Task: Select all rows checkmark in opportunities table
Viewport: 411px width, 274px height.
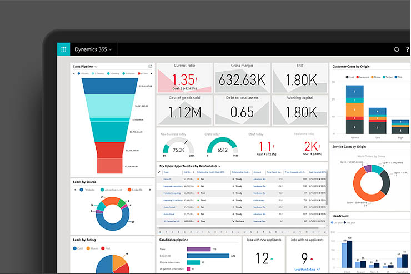Action: (159, 172)
